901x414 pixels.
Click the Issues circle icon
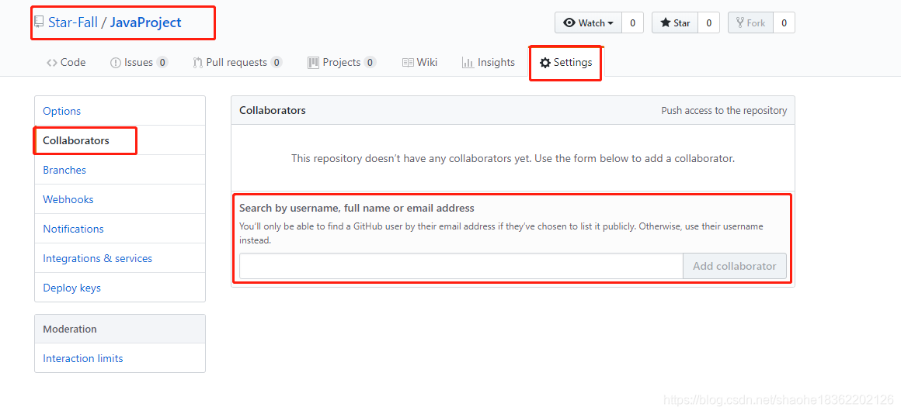[x=116, y=63]
